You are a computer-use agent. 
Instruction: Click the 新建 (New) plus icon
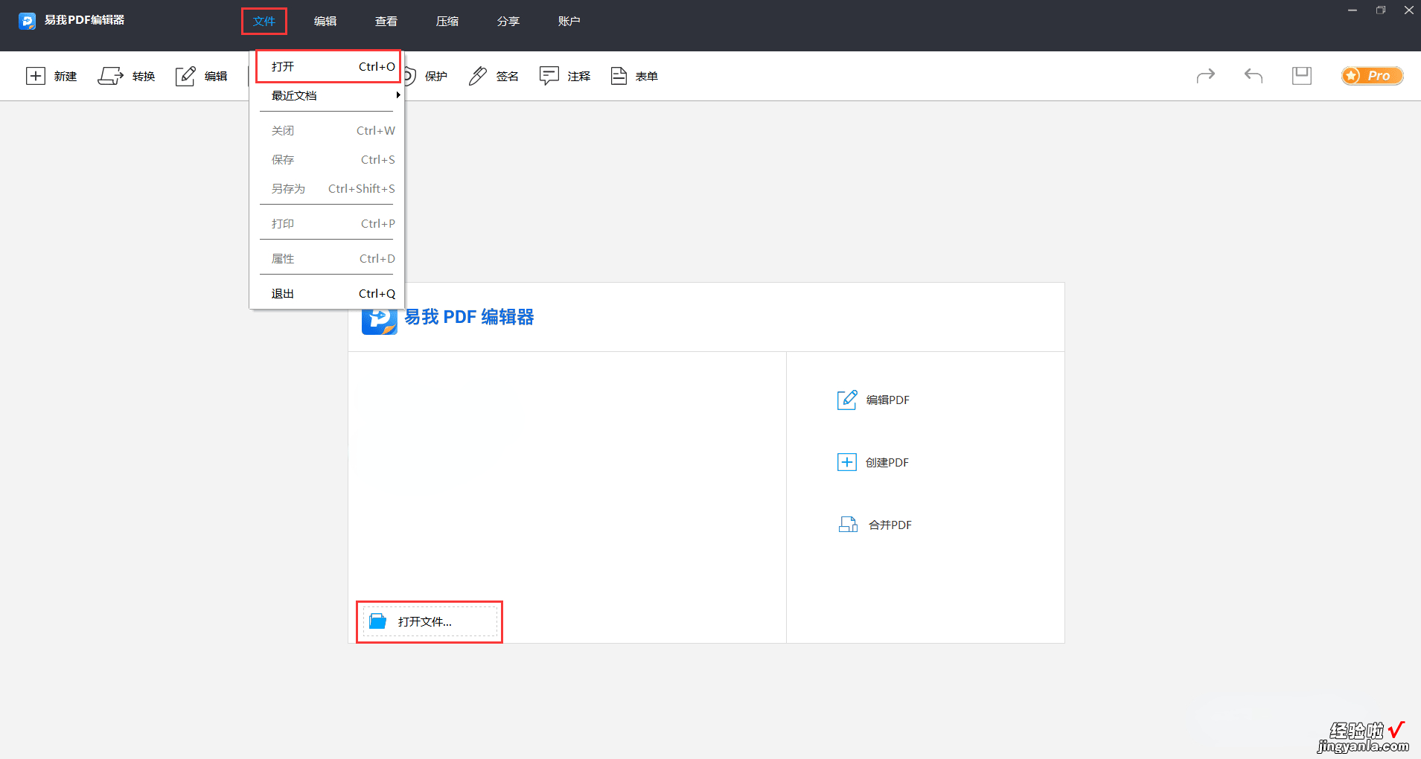[x=36, y=76]
